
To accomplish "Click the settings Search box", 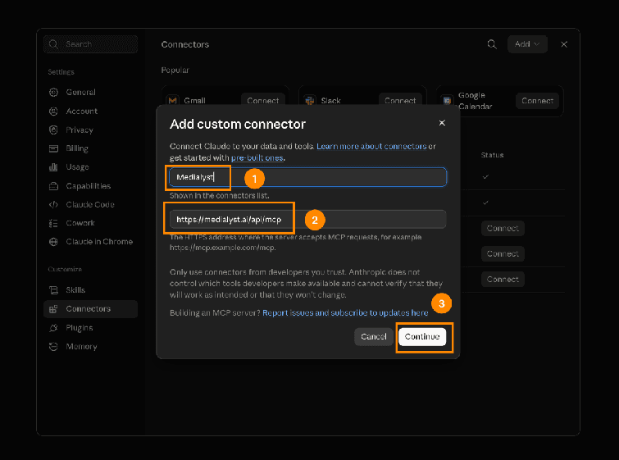I will 91,44.
